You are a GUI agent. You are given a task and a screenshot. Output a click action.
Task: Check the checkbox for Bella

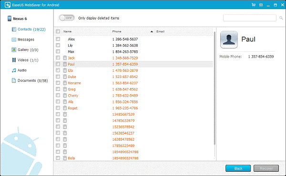click(58, 158)
